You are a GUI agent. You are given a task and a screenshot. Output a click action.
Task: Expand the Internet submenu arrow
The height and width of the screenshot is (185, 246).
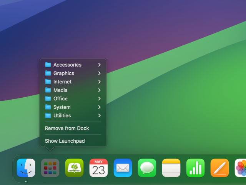coord(99,82)
